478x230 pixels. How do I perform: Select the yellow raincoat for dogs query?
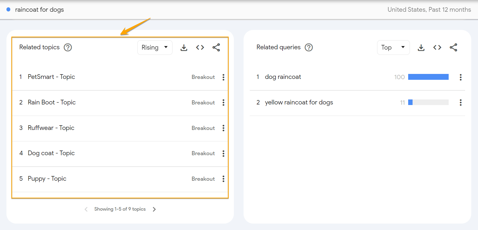pyautogui.click(x=299, y=102)
